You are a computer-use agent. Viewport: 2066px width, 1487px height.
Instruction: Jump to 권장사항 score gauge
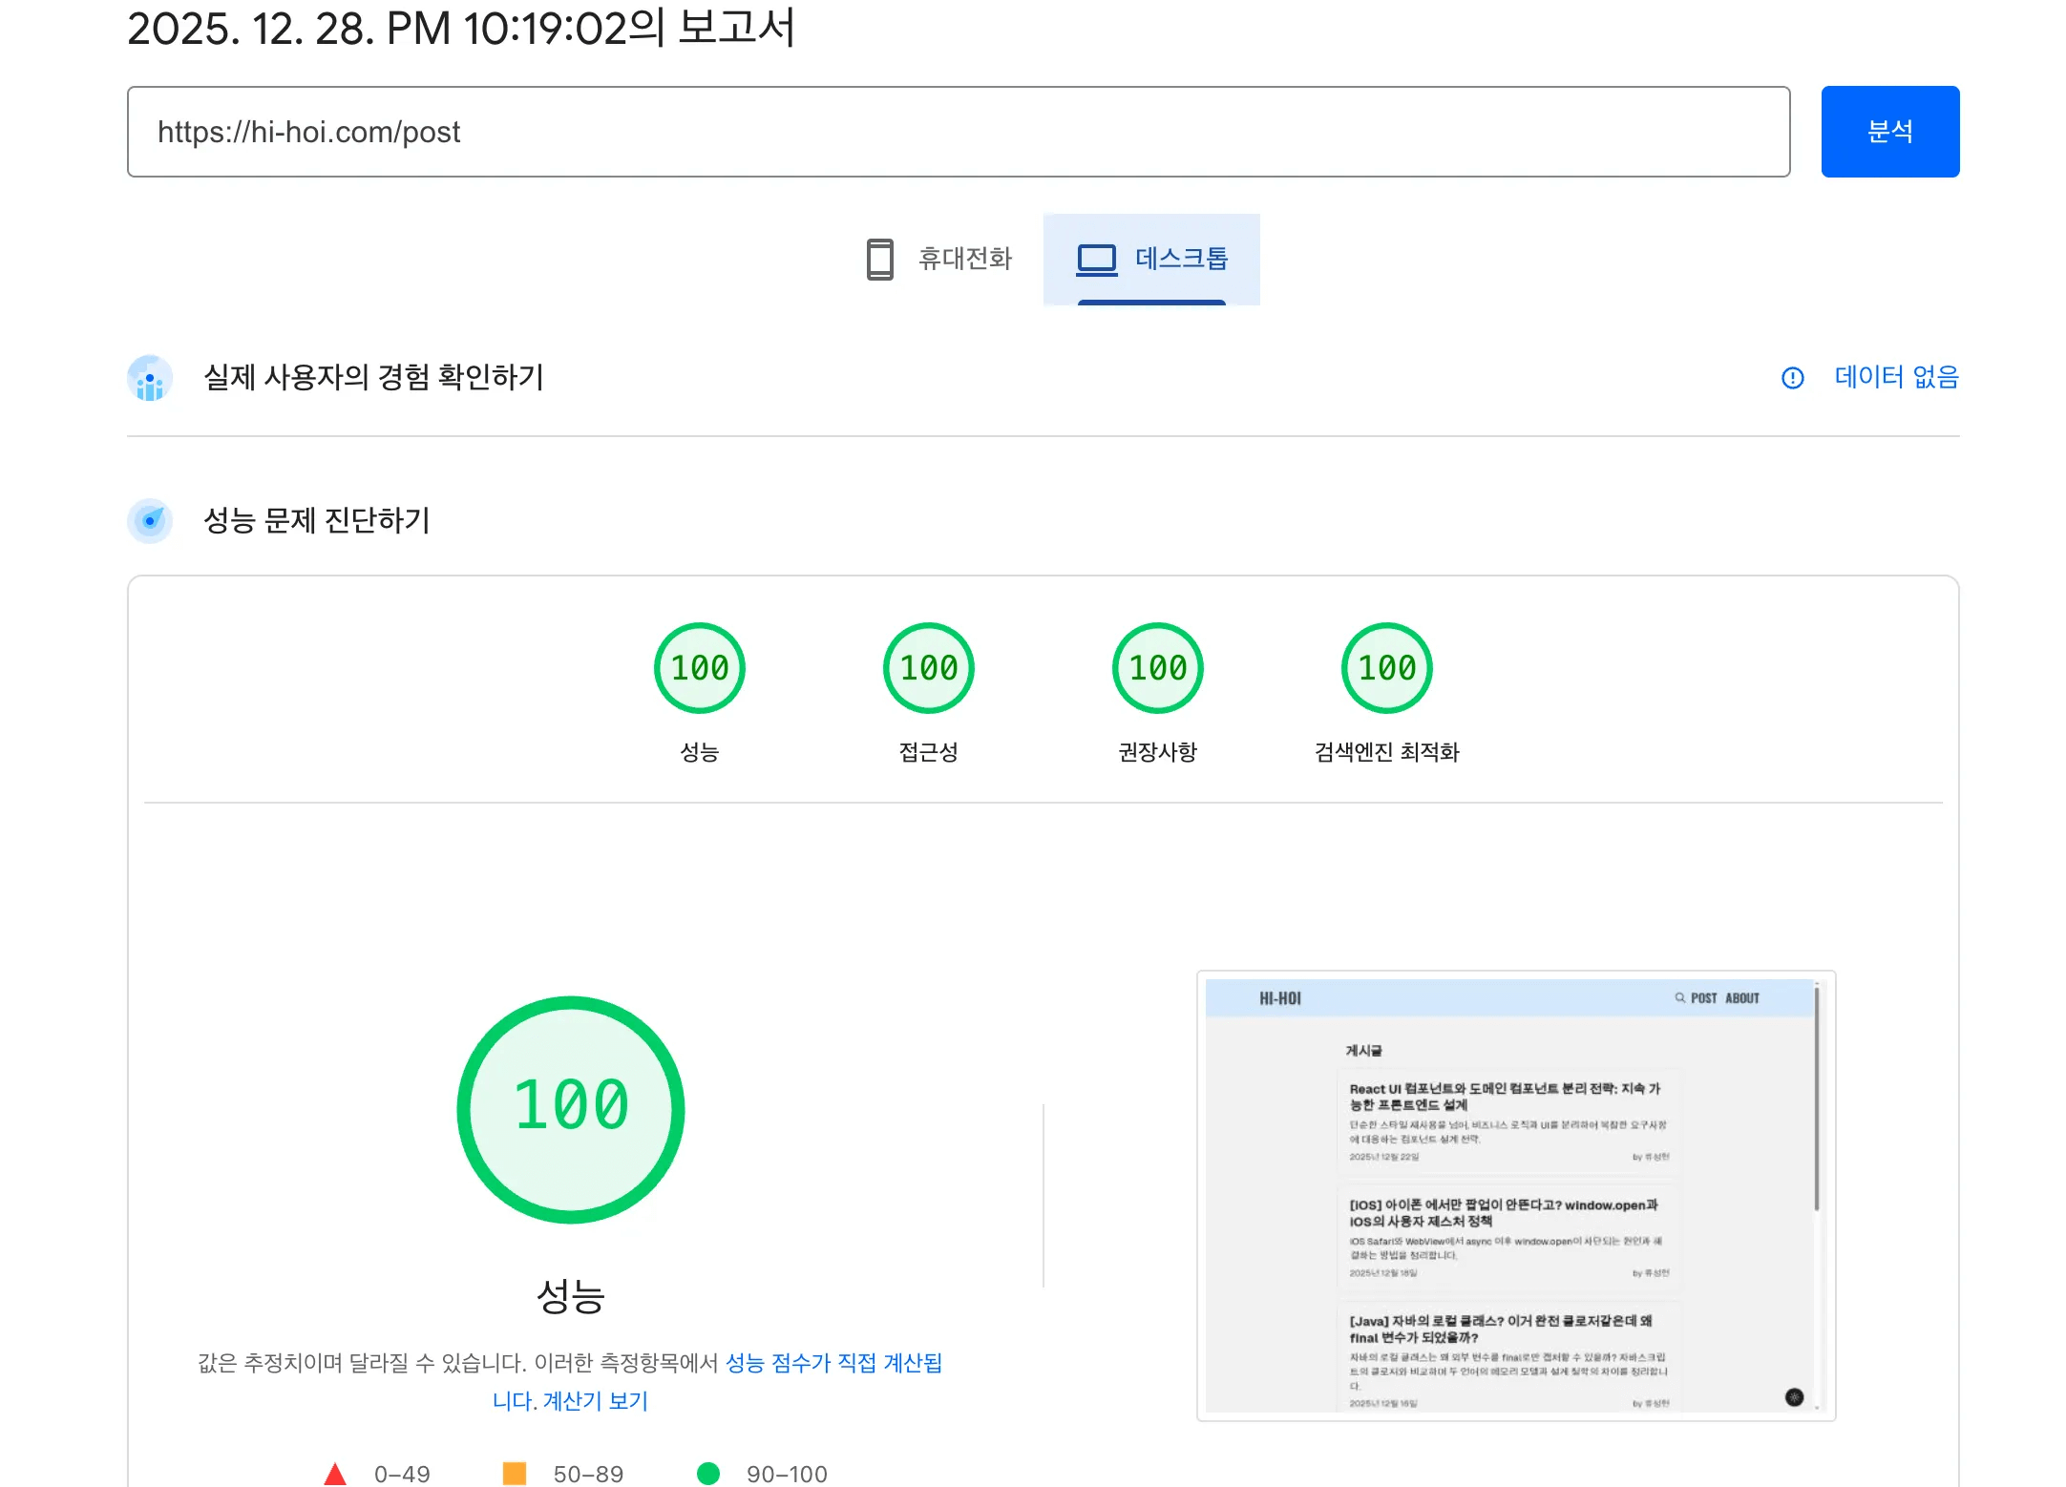coord(1157,668)
